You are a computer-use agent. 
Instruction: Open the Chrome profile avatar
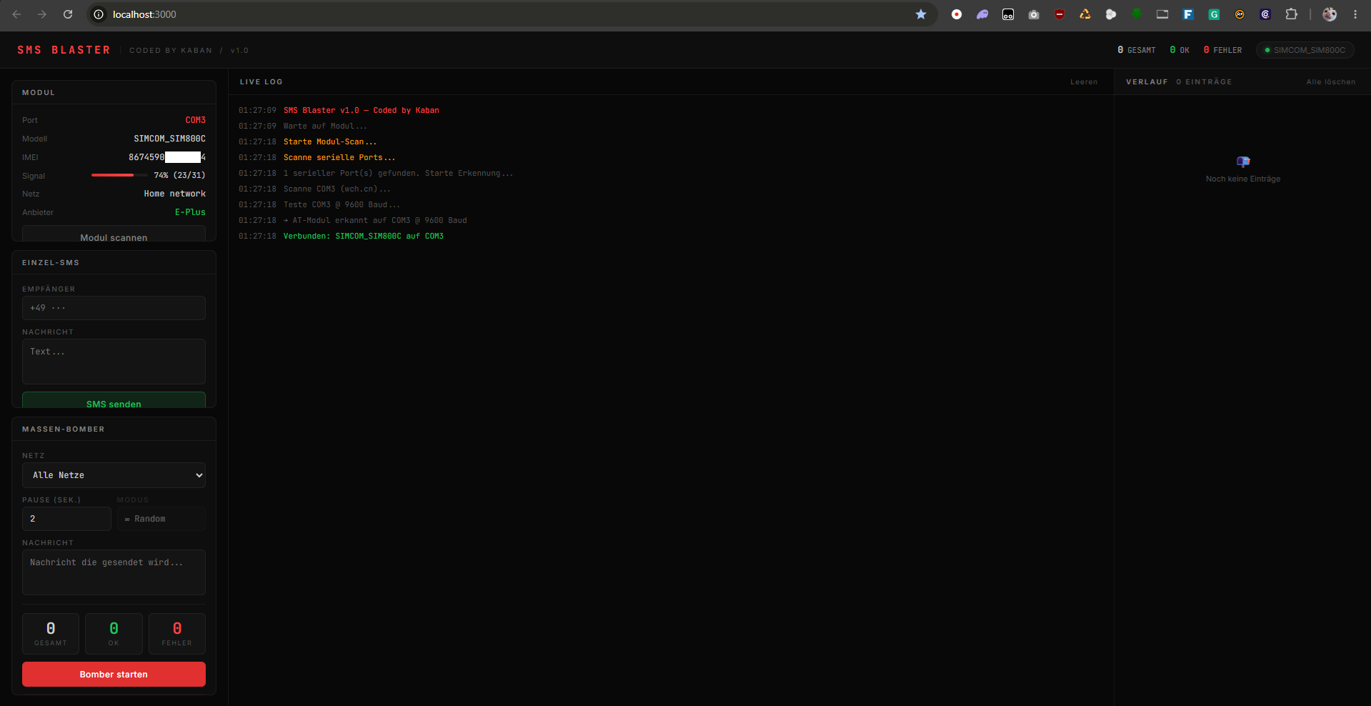coord(1330,14)
